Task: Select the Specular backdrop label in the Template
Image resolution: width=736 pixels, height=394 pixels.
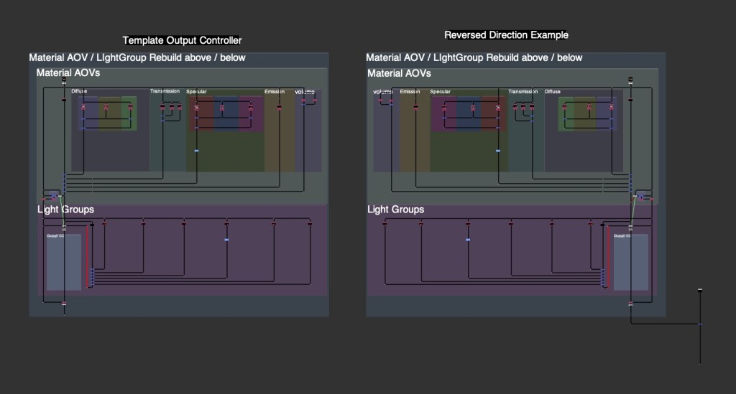Action: point(196,92)
